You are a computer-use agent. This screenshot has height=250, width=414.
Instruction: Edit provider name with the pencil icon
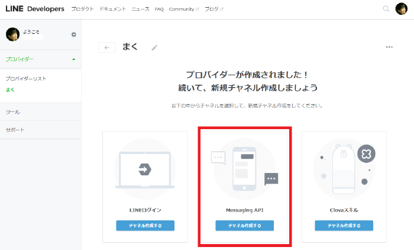[154, 47]
